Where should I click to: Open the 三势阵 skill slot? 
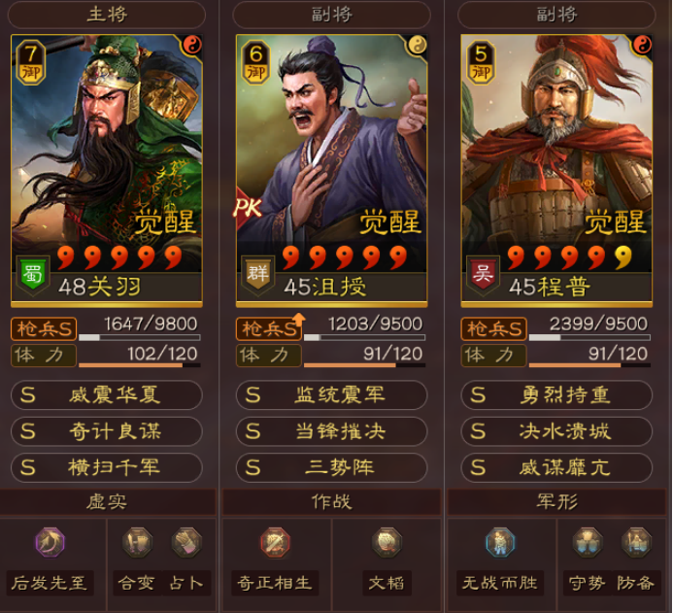click(331, 467)
